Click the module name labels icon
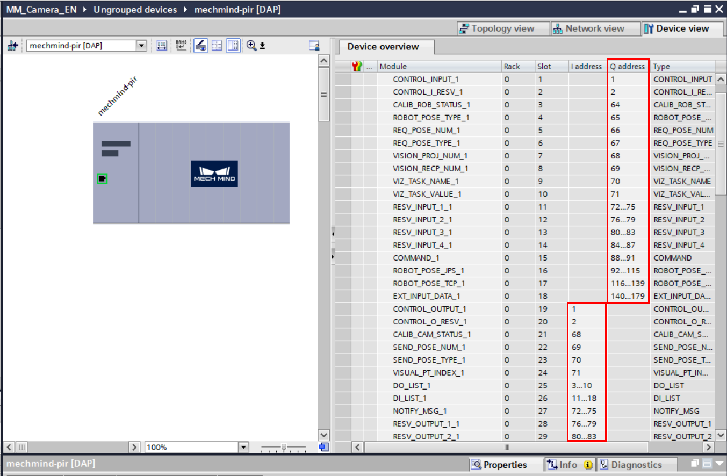The image size is (727, 476). point(181,45)
